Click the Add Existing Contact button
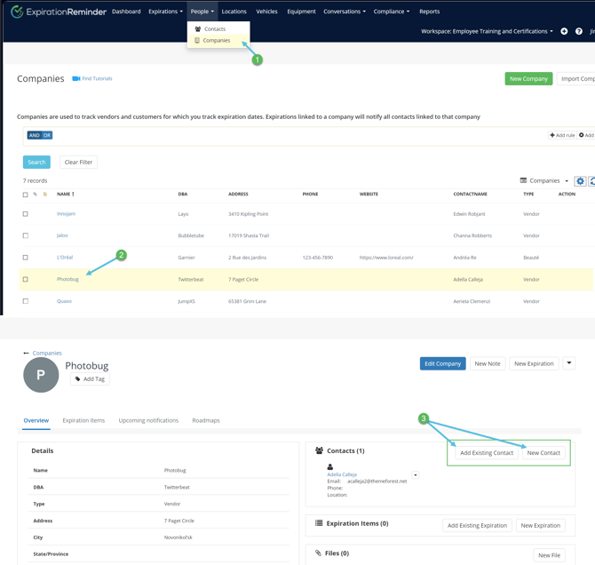The image size is (595, 565). (486, 453)
